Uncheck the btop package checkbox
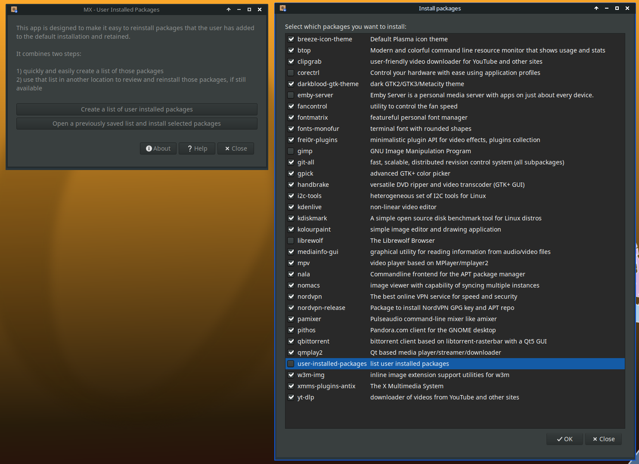The height and width of the screenshot is (464, 639). (291, 50)
